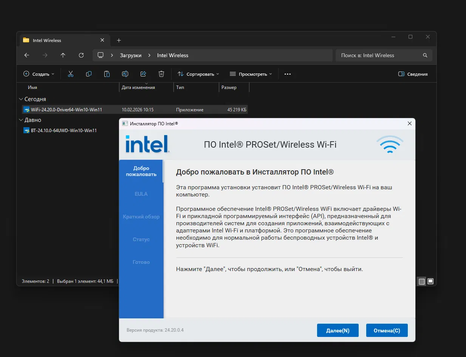Paste from clipboard in Explorer toolbar
Viewport: 466px width, 357px height.
pos(107,74)
